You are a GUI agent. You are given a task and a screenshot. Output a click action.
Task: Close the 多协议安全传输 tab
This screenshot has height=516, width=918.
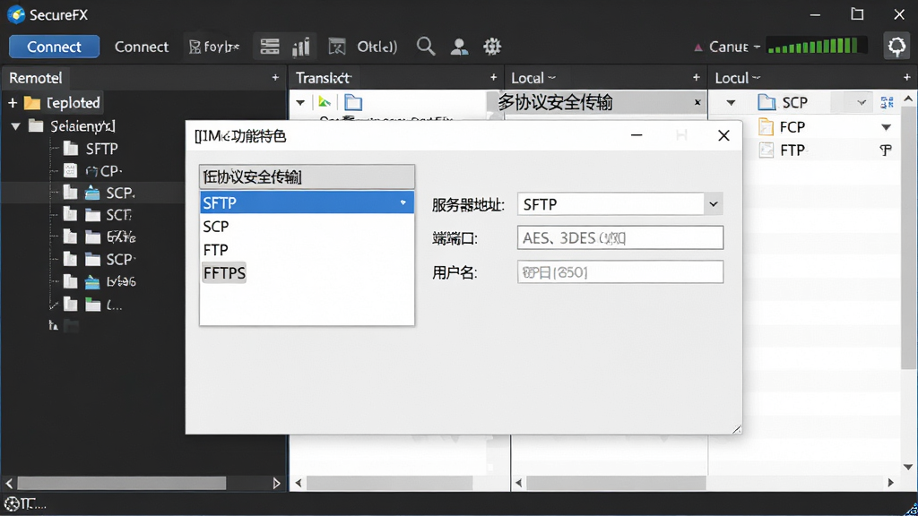[697, 102]
